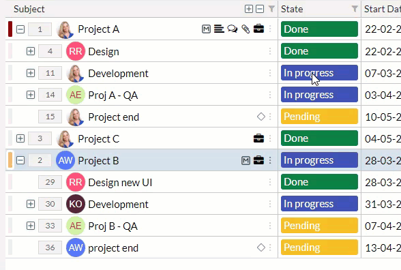The image size is (401, 270).
Task: Expand all rows using header plus icon
Action: [x=248, y=9]
